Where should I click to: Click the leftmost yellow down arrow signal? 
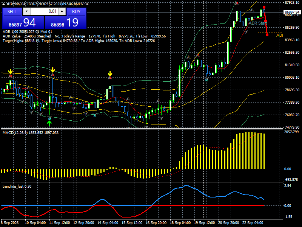coord(11,71)
